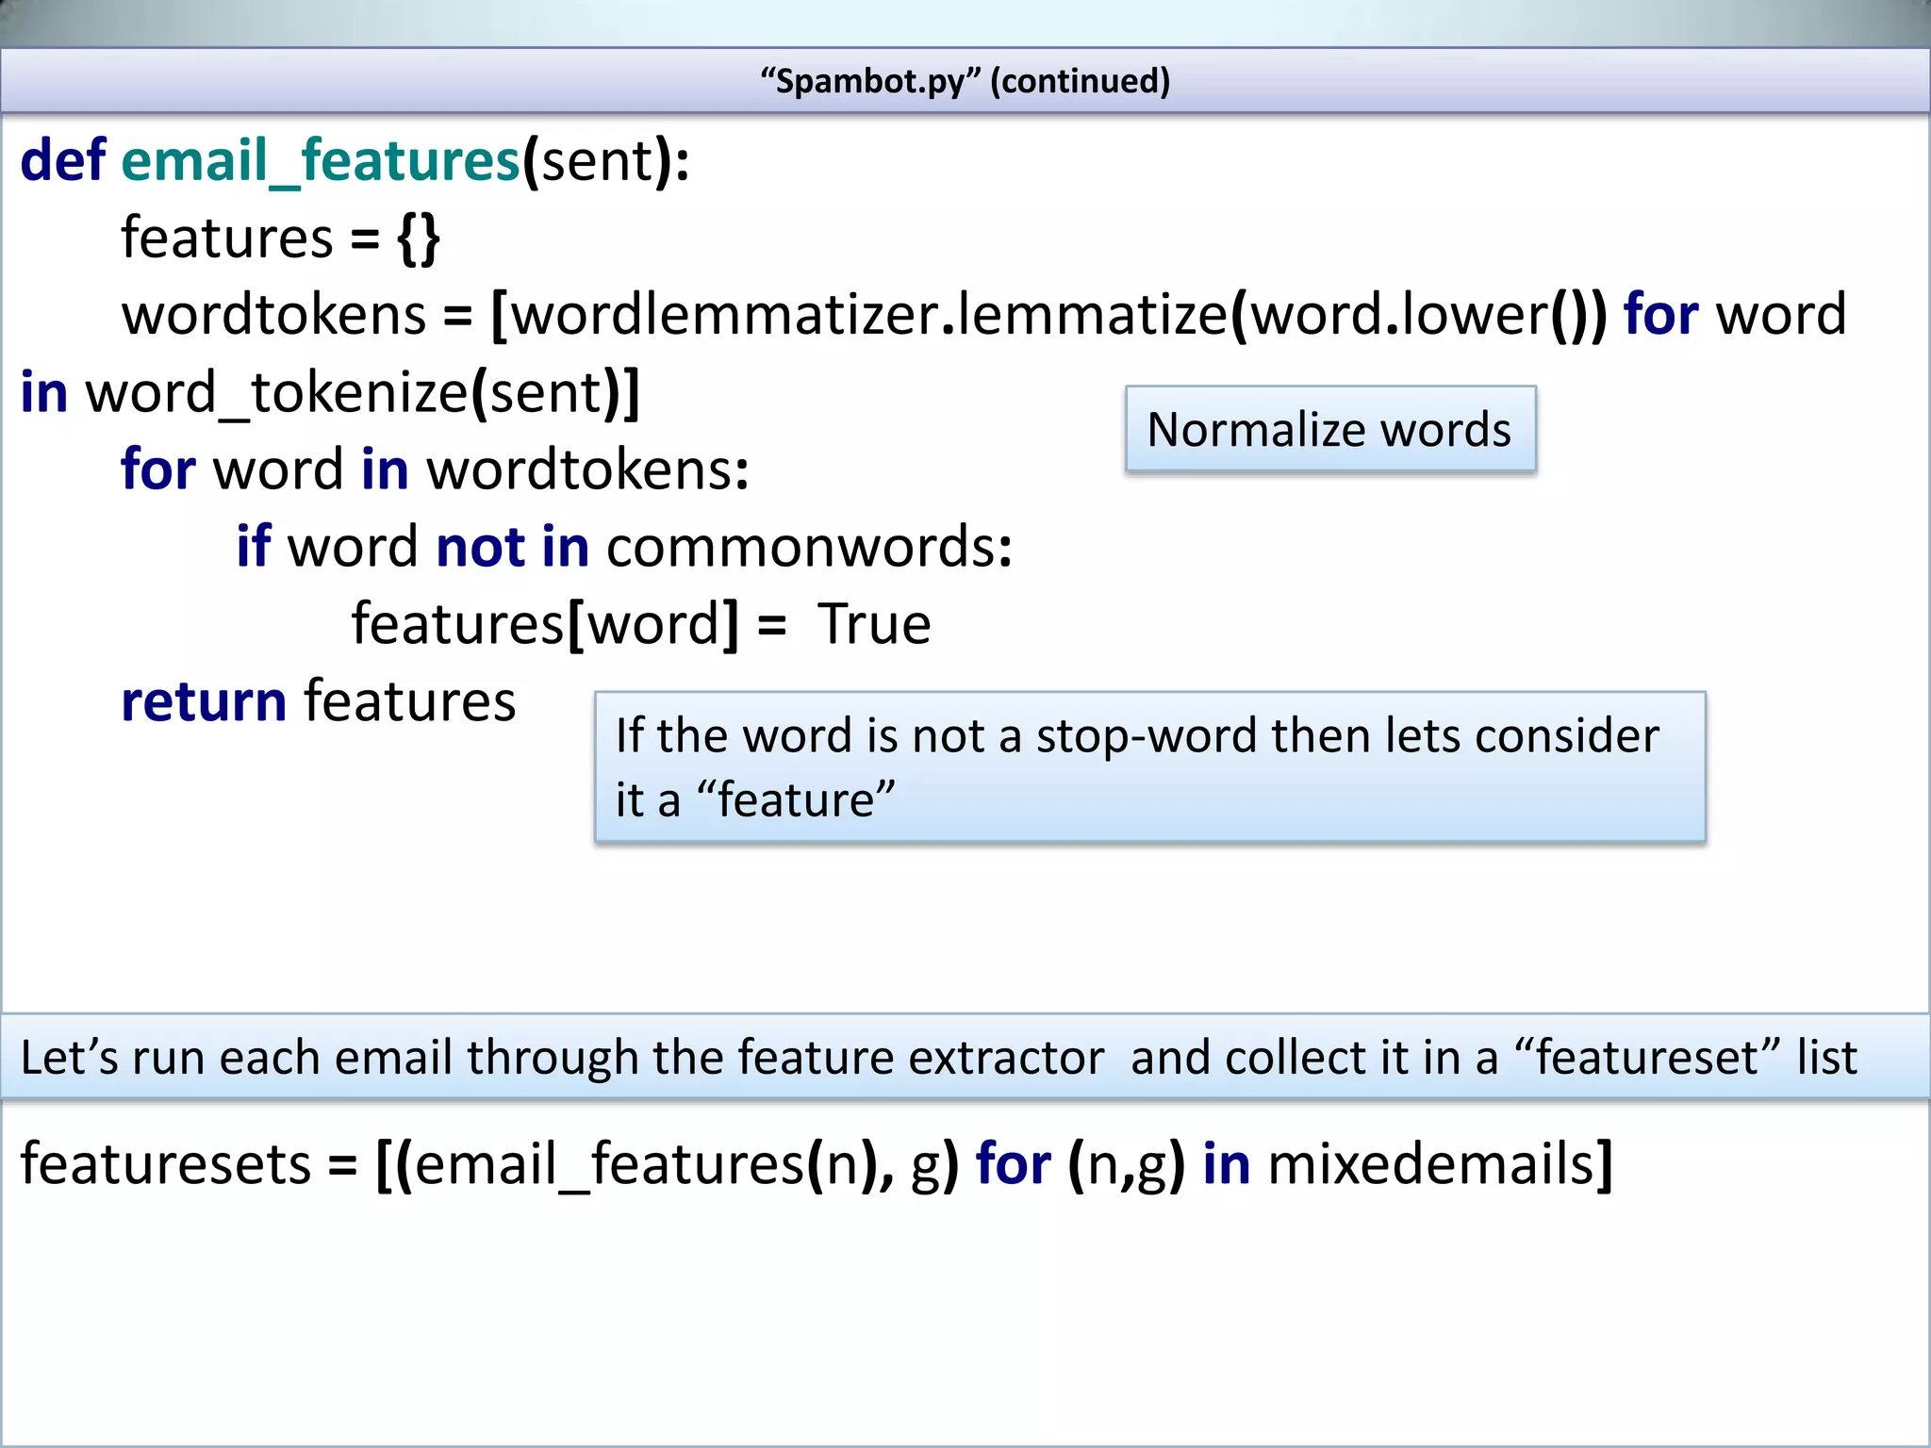Click the email_features function name
Screen dimensions: 1931x1448
[321, 160]
